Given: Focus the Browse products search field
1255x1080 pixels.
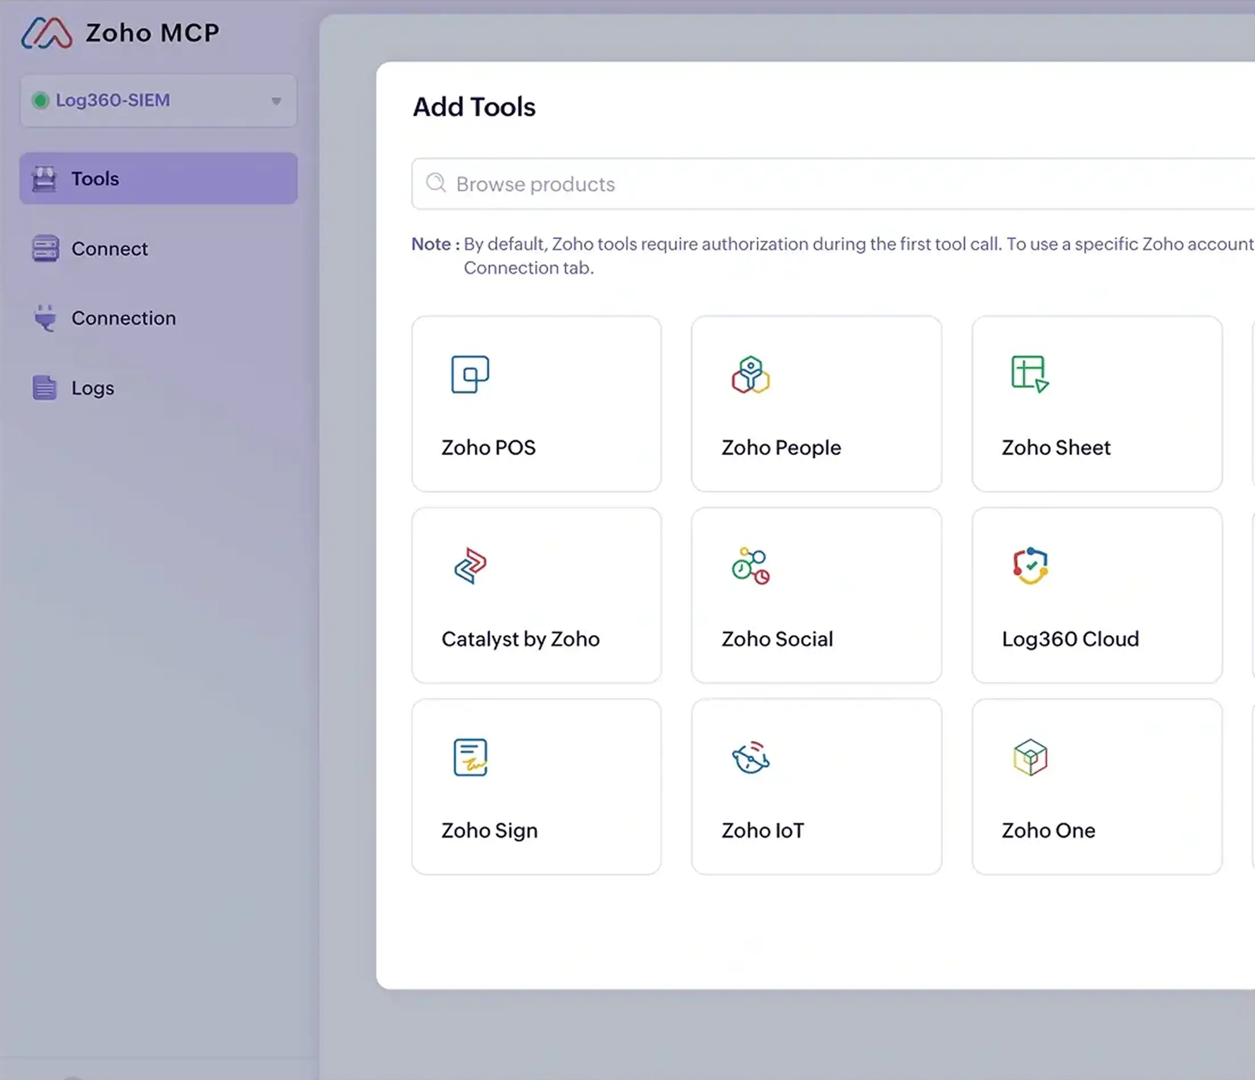Looking at the screenshot, I should click(833, 184).
